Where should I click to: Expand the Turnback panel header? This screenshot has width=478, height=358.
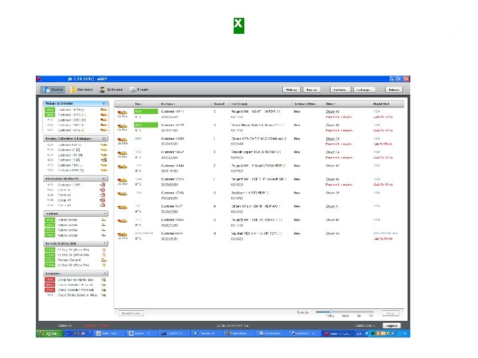click(x=76, y=213)
